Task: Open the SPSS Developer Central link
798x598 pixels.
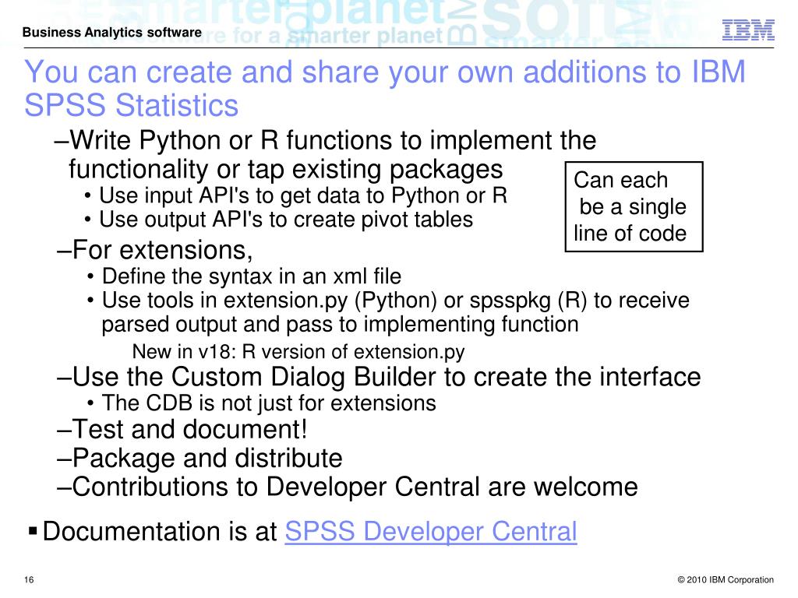Action: (430, 531)
